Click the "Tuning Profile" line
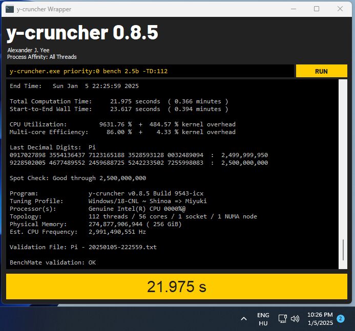Viewport: 355px width, 331px height. click(108, 201)
